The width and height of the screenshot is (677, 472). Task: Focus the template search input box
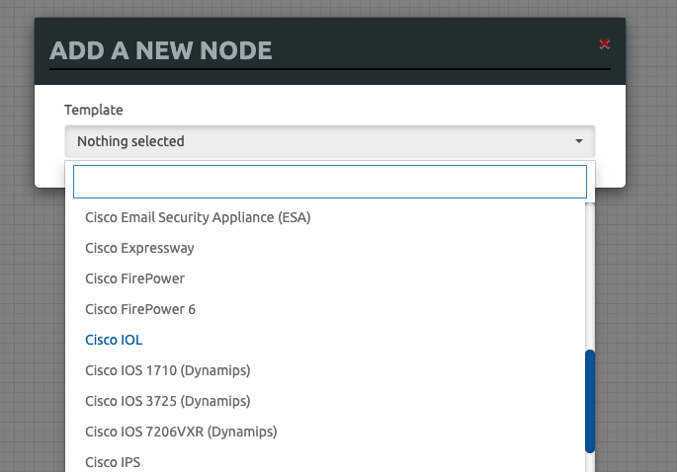(x=330, y=182)
